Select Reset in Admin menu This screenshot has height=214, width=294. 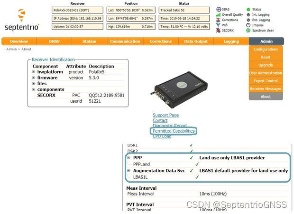pyautogui.click(x=266, y=57)
